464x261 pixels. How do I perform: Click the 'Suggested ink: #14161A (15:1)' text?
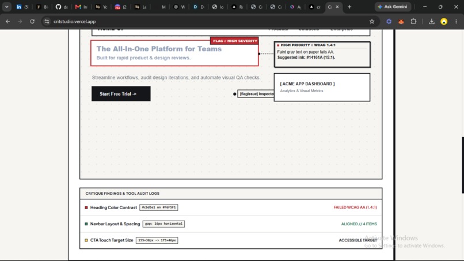click(x=306, y=58)
